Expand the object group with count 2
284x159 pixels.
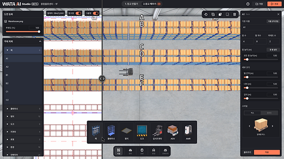pos(7,140)
